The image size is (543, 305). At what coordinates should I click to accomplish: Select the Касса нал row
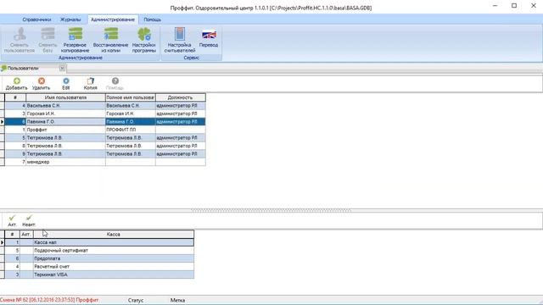99,242
